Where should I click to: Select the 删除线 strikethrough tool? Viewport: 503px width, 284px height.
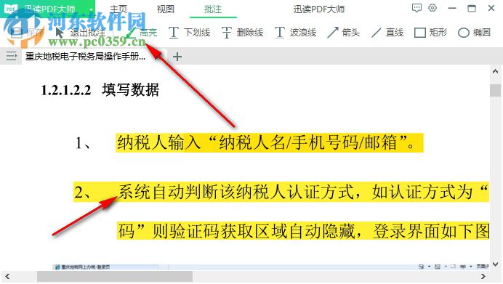(243, 33)
